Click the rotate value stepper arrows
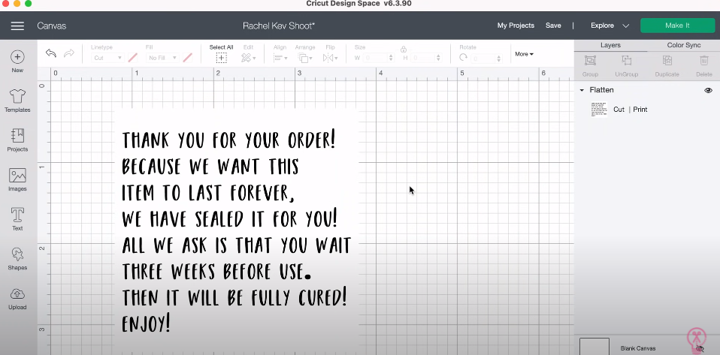Viewport: 720px width, 355px height. [x=499, y=59]
